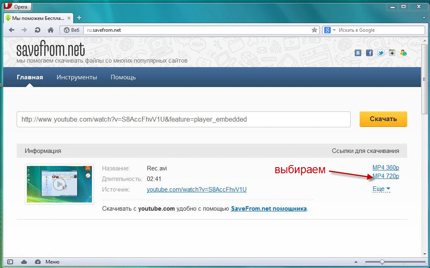Click the 'Ссылки для скачивания' header text
The width and height of the screenshot is (430, 268).
click(365, 151)
